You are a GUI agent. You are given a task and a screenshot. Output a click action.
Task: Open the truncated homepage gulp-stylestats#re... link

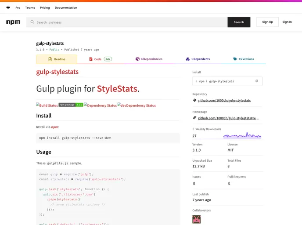click(228, 118)
